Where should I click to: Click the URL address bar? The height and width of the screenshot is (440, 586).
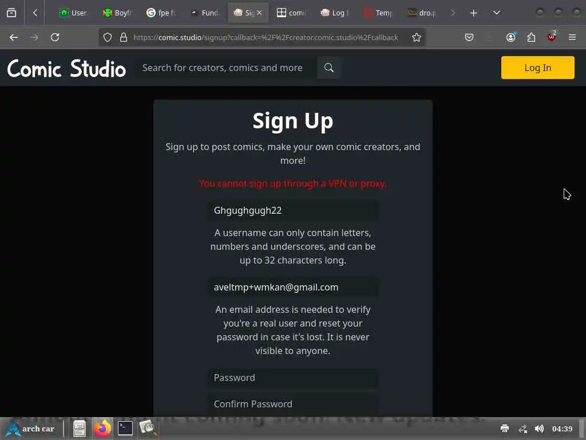(266, 37)
